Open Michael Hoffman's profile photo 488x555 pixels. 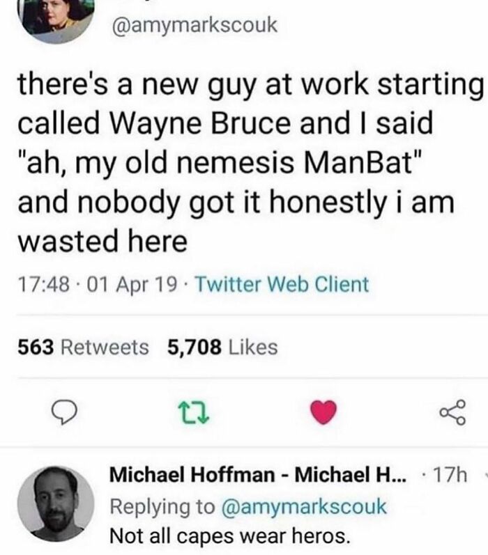pyautogui.click(x=55, y=503)
